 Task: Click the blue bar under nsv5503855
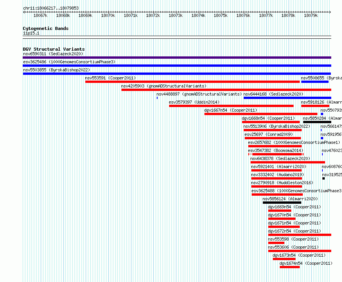click(177, 74)
